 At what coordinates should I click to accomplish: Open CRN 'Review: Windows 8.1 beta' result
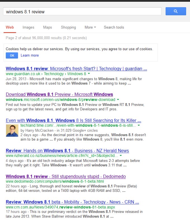(72, 202)
